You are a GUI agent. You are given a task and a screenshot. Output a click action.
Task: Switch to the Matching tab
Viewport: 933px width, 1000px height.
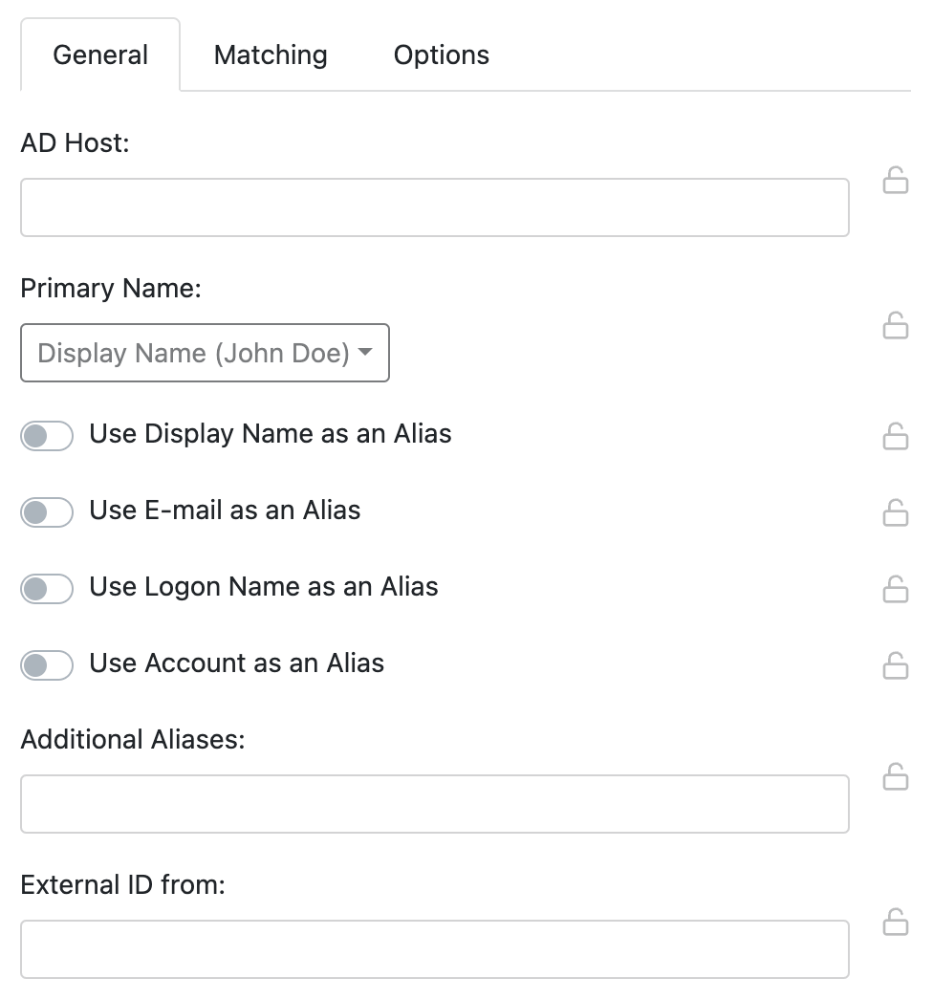tap(270, 54)
